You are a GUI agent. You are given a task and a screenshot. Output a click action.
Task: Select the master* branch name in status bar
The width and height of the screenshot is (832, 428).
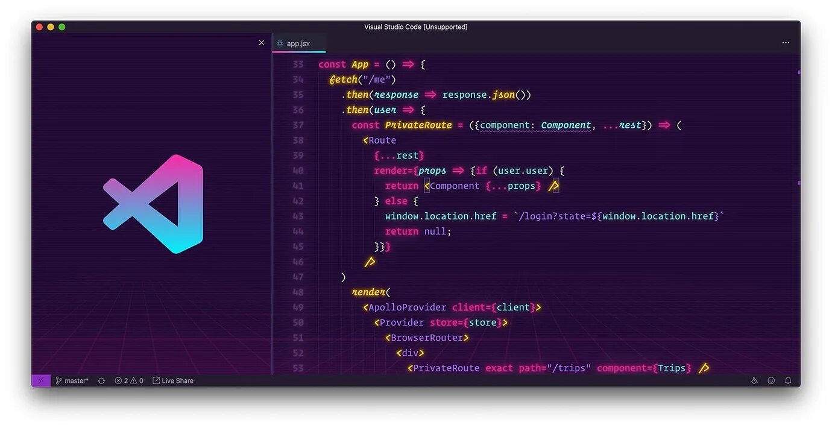pyautogui.click(x=77, y=380)
